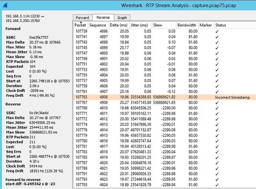Open the Reverse tab

[103, 17]
